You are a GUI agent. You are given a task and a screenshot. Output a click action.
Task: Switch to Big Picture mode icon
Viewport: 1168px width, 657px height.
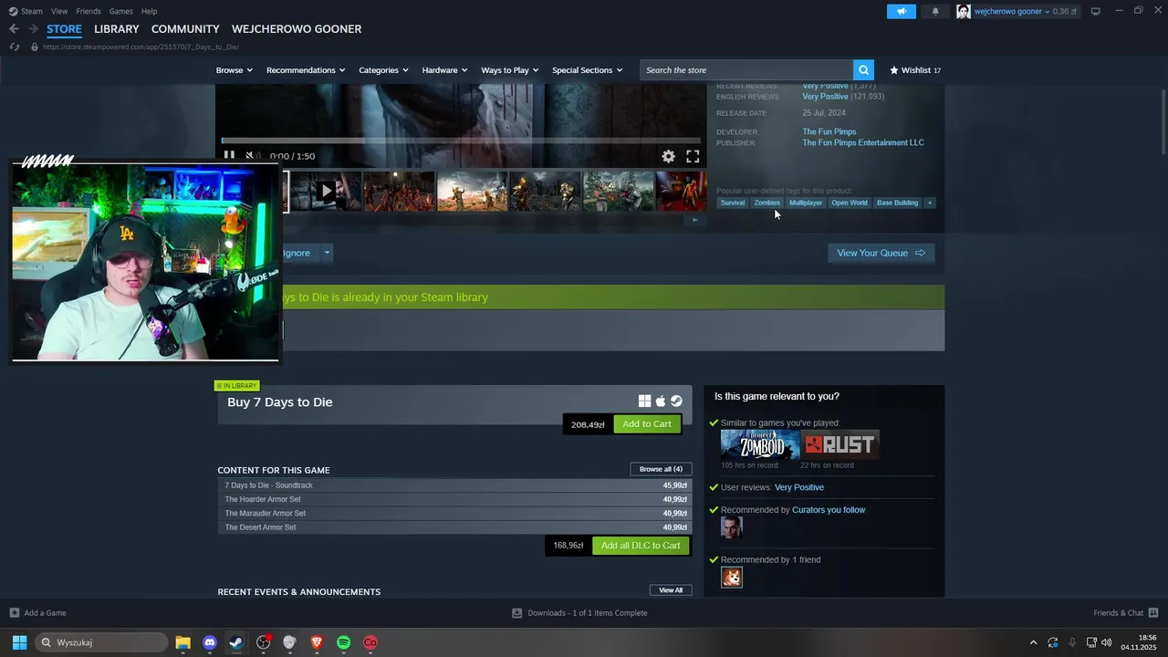click(1096, 11)
